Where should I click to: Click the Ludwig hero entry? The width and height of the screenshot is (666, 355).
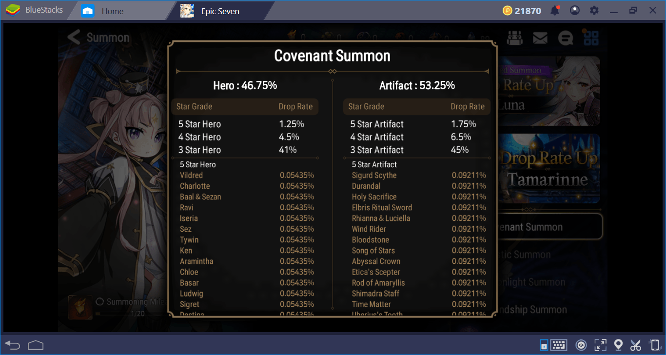click(247, 293)
